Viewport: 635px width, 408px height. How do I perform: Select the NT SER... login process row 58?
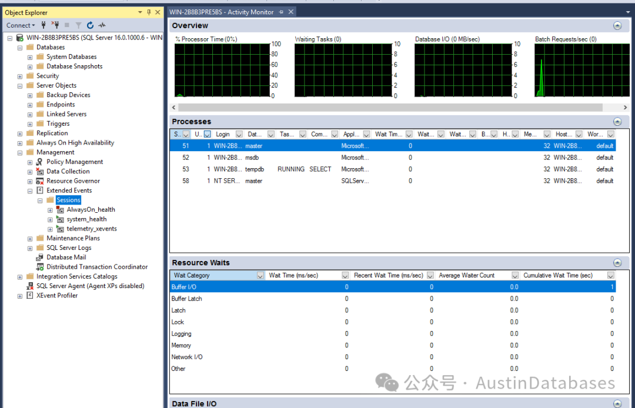tap(393, 181)
